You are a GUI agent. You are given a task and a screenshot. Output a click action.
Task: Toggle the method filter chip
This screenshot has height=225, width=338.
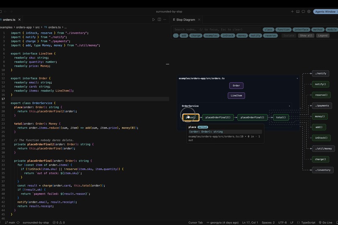tap(318, 29)
